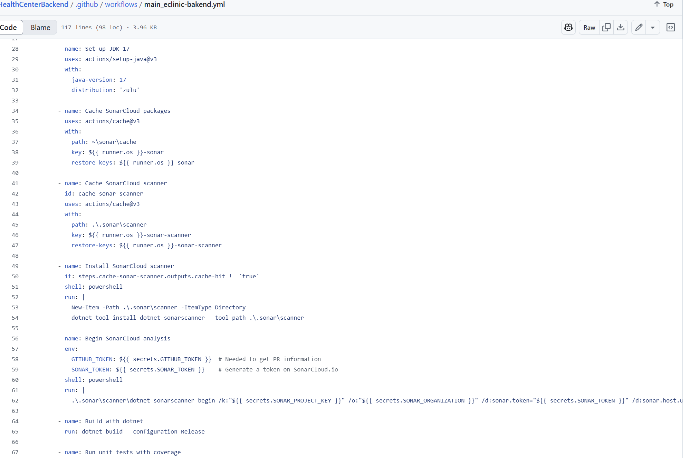690x458 pixels.
Task: Click 'Cache SonarCloud packages' step name
Action: coord(128,111)
